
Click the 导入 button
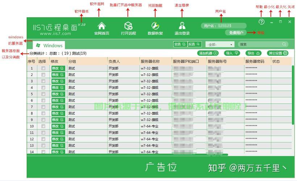click(x=232, y=53)
